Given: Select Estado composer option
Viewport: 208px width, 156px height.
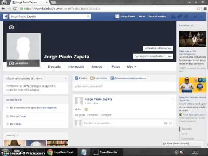Looking at the screenshot, I should (81, 78).
